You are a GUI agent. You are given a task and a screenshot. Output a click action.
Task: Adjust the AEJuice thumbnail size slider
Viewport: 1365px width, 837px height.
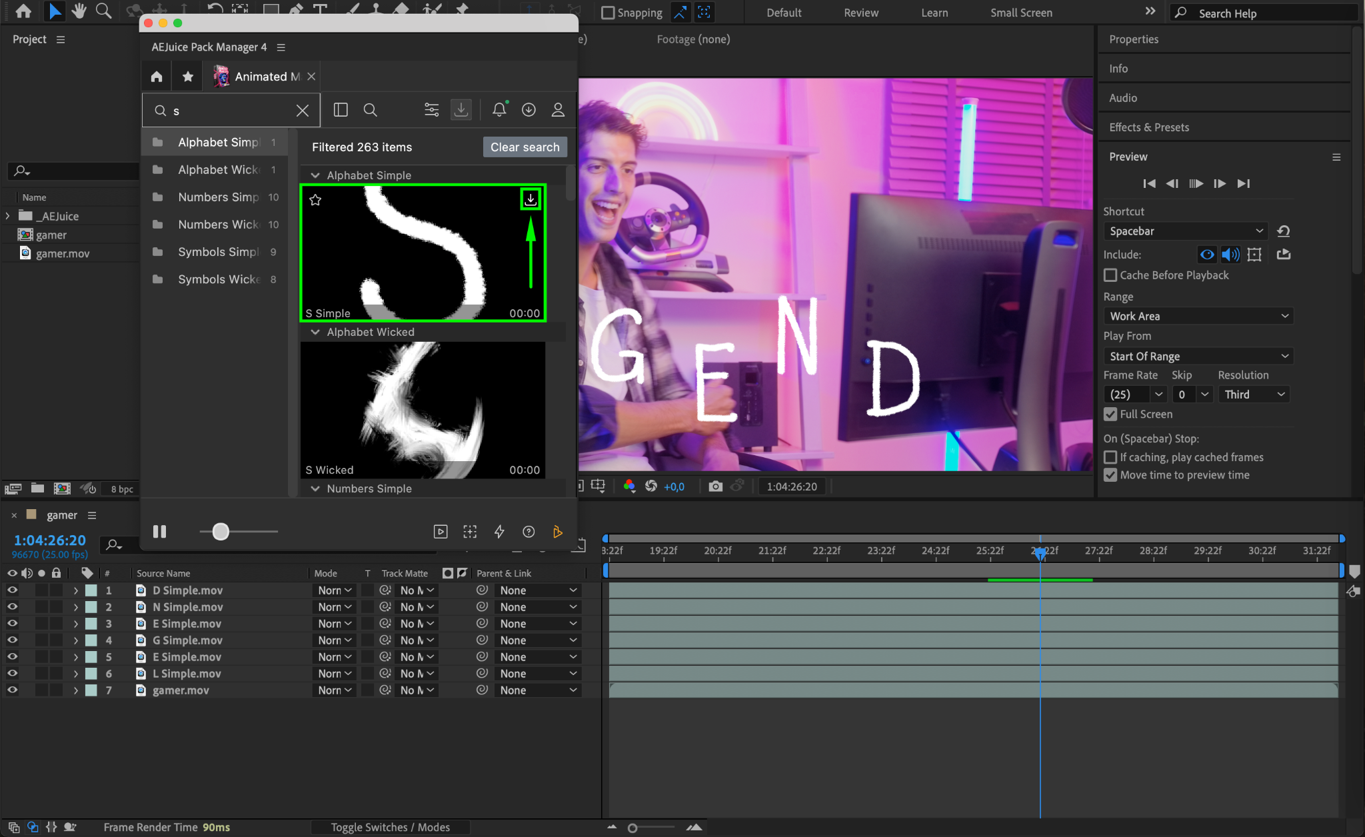point(221,531)
